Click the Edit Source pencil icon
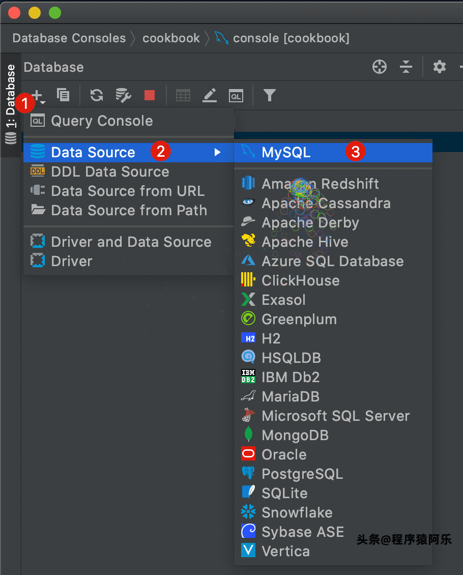463x575 pixels. point(210,95)
